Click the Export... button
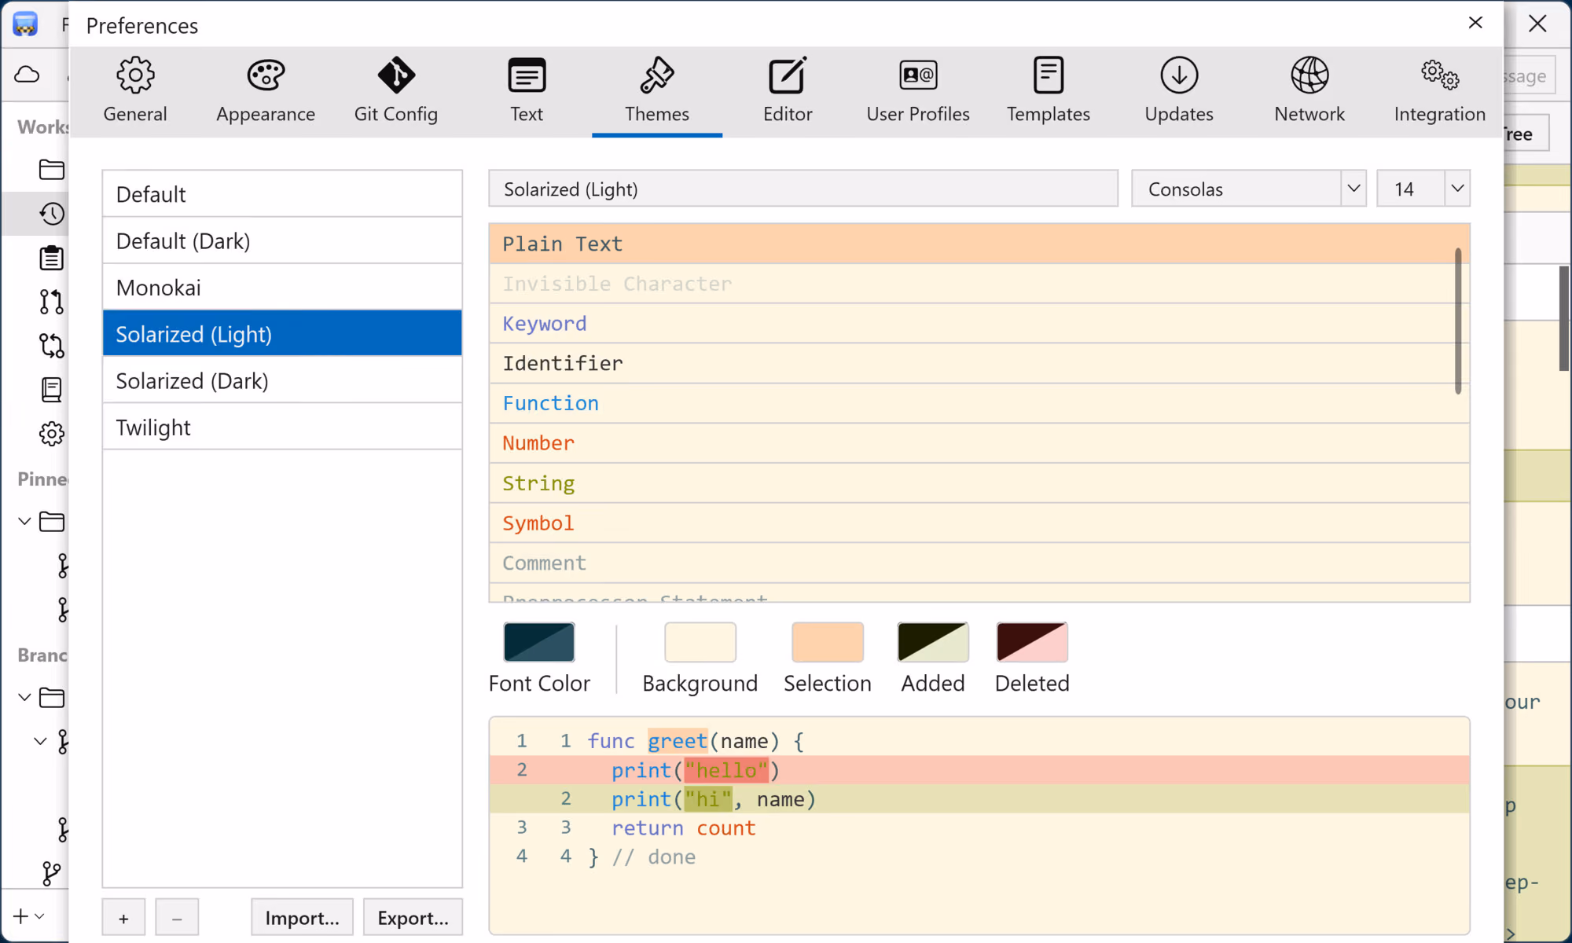Image resolution: width=1572 pixels, height=943 pixels. click(413, 918)
